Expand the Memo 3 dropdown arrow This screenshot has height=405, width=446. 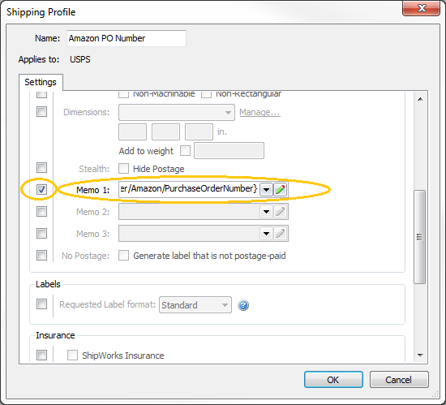(266, 234)
